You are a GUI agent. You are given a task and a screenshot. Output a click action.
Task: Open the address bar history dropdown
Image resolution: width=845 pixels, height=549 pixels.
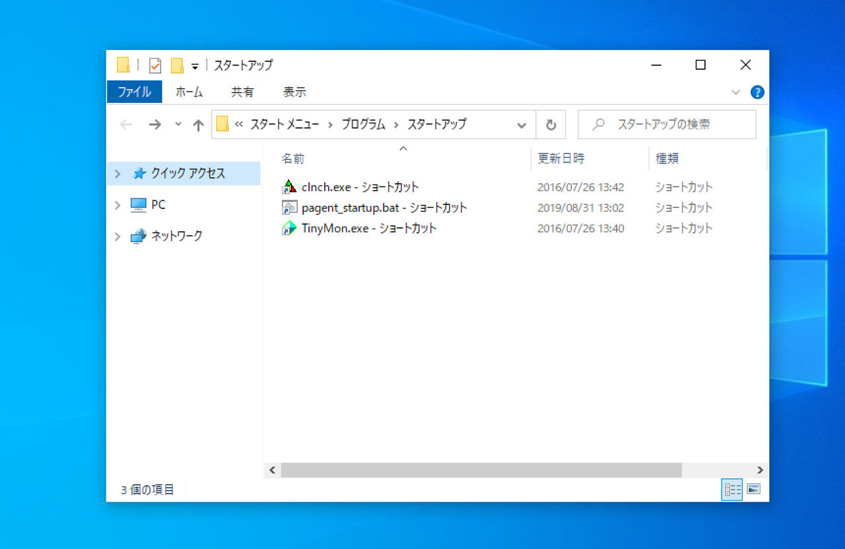coord(522,125)
